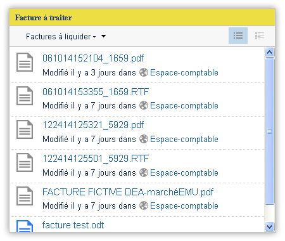Click the scrollbar up arrow

[x=269, y=52]
